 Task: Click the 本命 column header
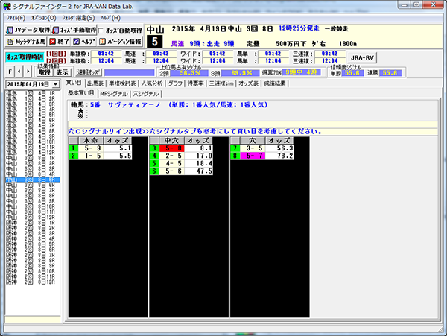point(91,141)
